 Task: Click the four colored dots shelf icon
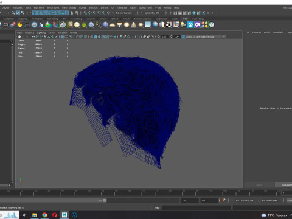(x=205, y=25)
